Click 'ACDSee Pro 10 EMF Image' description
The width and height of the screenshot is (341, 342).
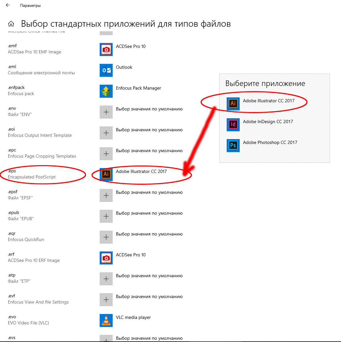pyautogui.click(x=35, y=52)
